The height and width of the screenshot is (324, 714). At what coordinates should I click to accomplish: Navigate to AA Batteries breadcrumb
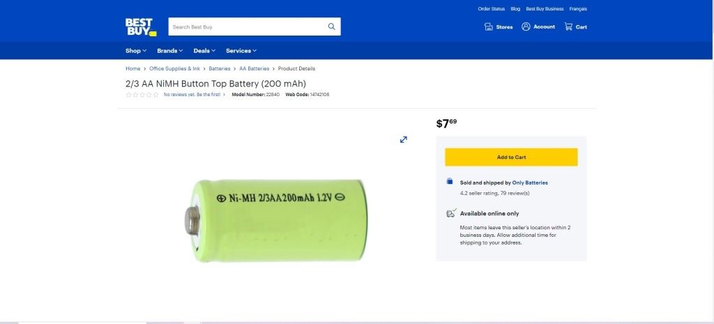[x=254, y=69]
